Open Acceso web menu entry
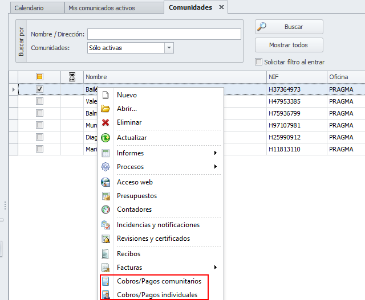Screen dimensions: 365x300 pyautogui.click(x=160, y=182)
